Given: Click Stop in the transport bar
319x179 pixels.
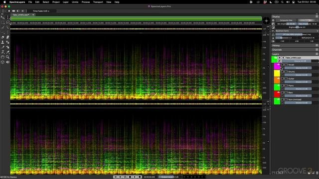Looking at the screenshot, I should pos(130,177).
